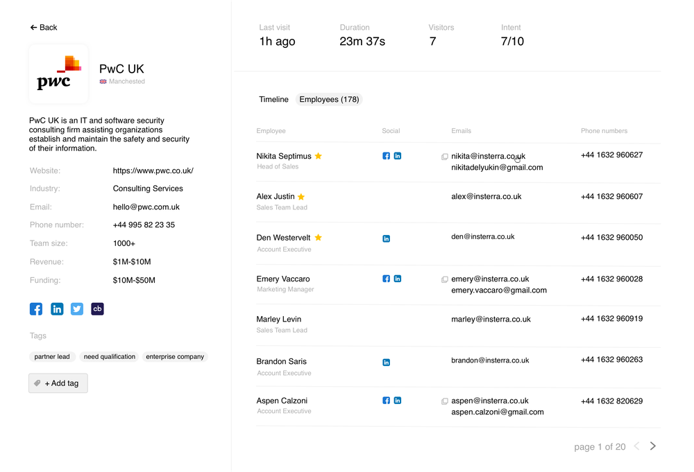Image resolution: width=694 pixels, height=472 pixels.
Task: Click email marley@insterra.co.uk
Action: click(x=491, y=319)
